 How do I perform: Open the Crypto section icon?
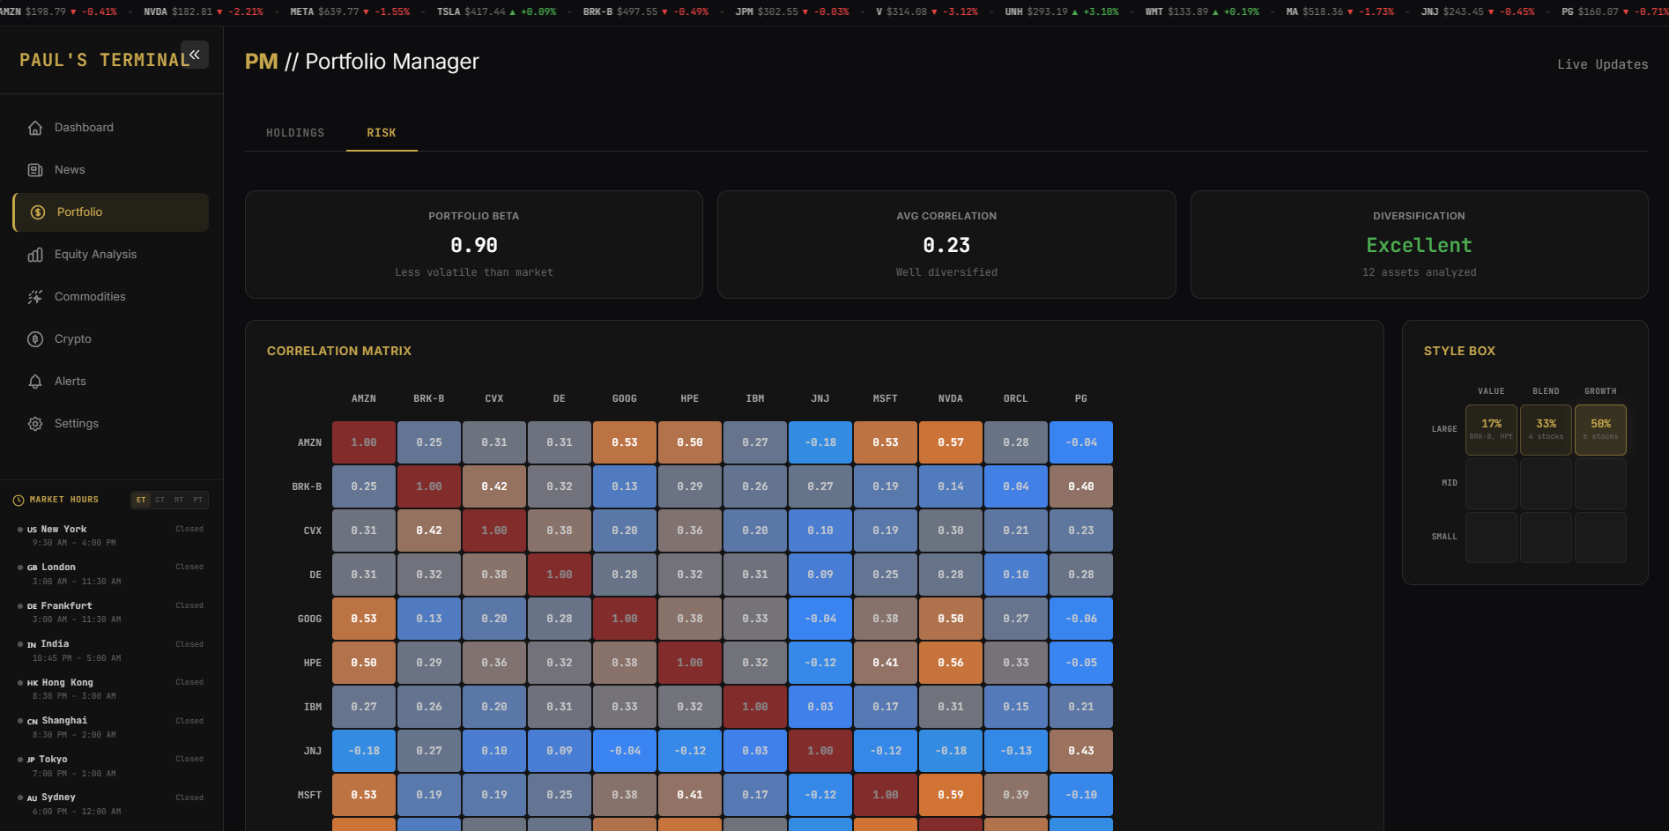click(34, 338)
